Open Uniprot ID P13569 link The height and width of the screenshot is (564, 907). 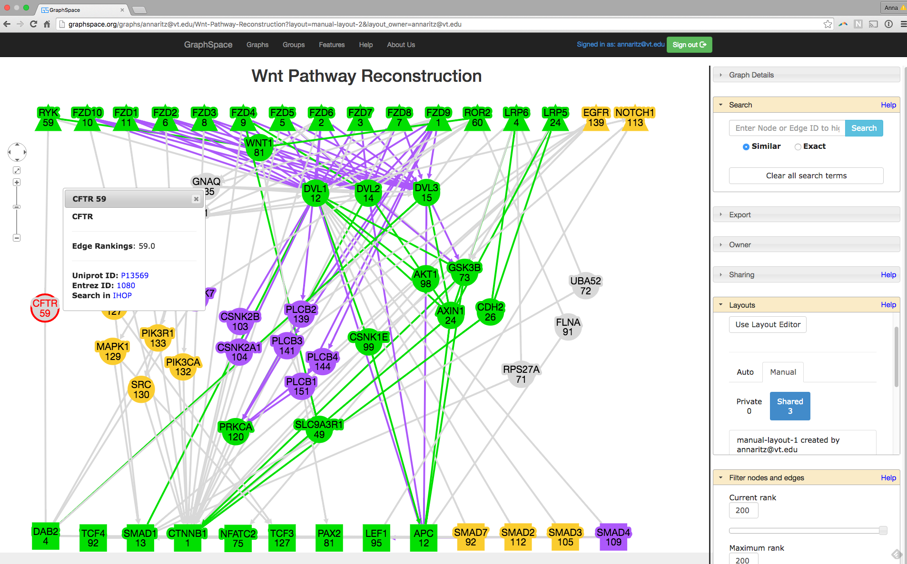(x=135, y=276)
